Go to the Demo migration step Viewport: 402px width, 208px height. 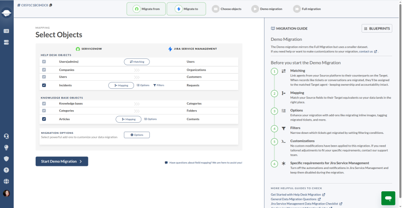267,9
